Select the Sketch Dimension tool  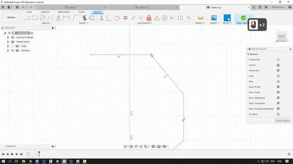(x=66, y=18)
